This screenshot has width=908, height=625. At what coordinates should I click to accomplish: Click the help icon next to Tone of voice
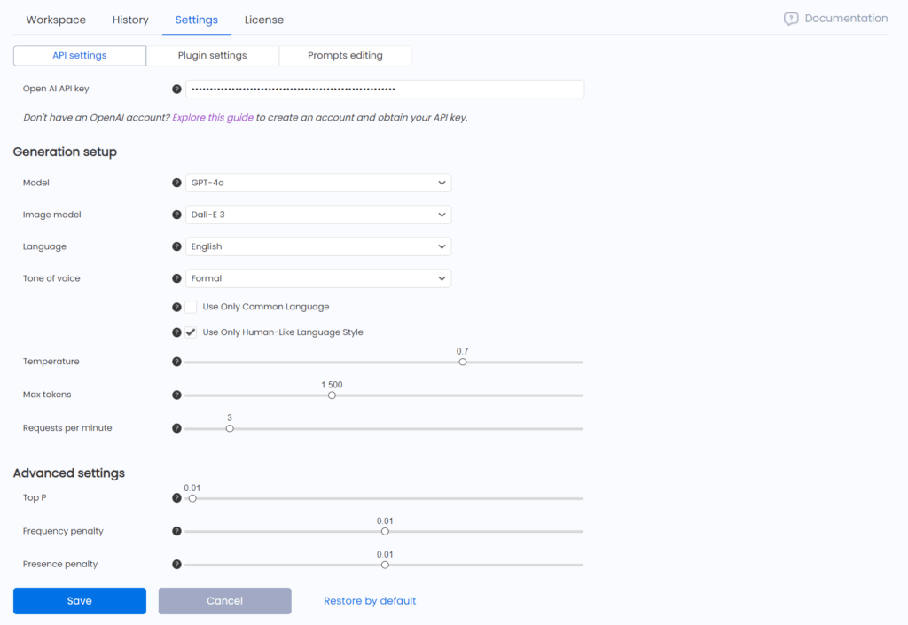(x=176, y=278)
